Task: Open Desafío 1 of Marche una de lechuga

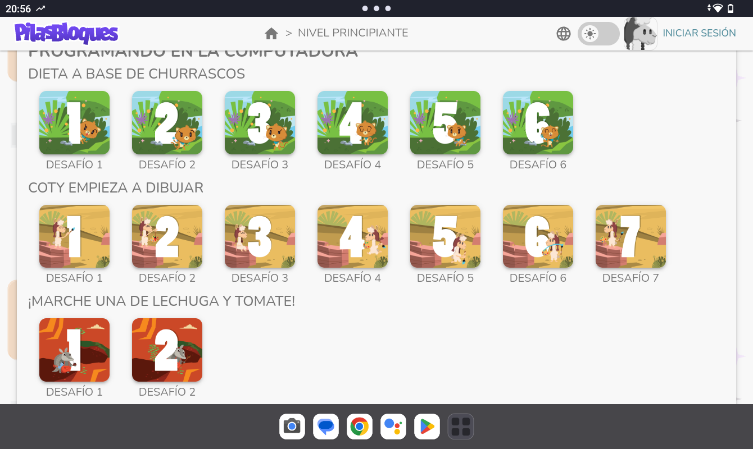Action: tap(74, 350)
